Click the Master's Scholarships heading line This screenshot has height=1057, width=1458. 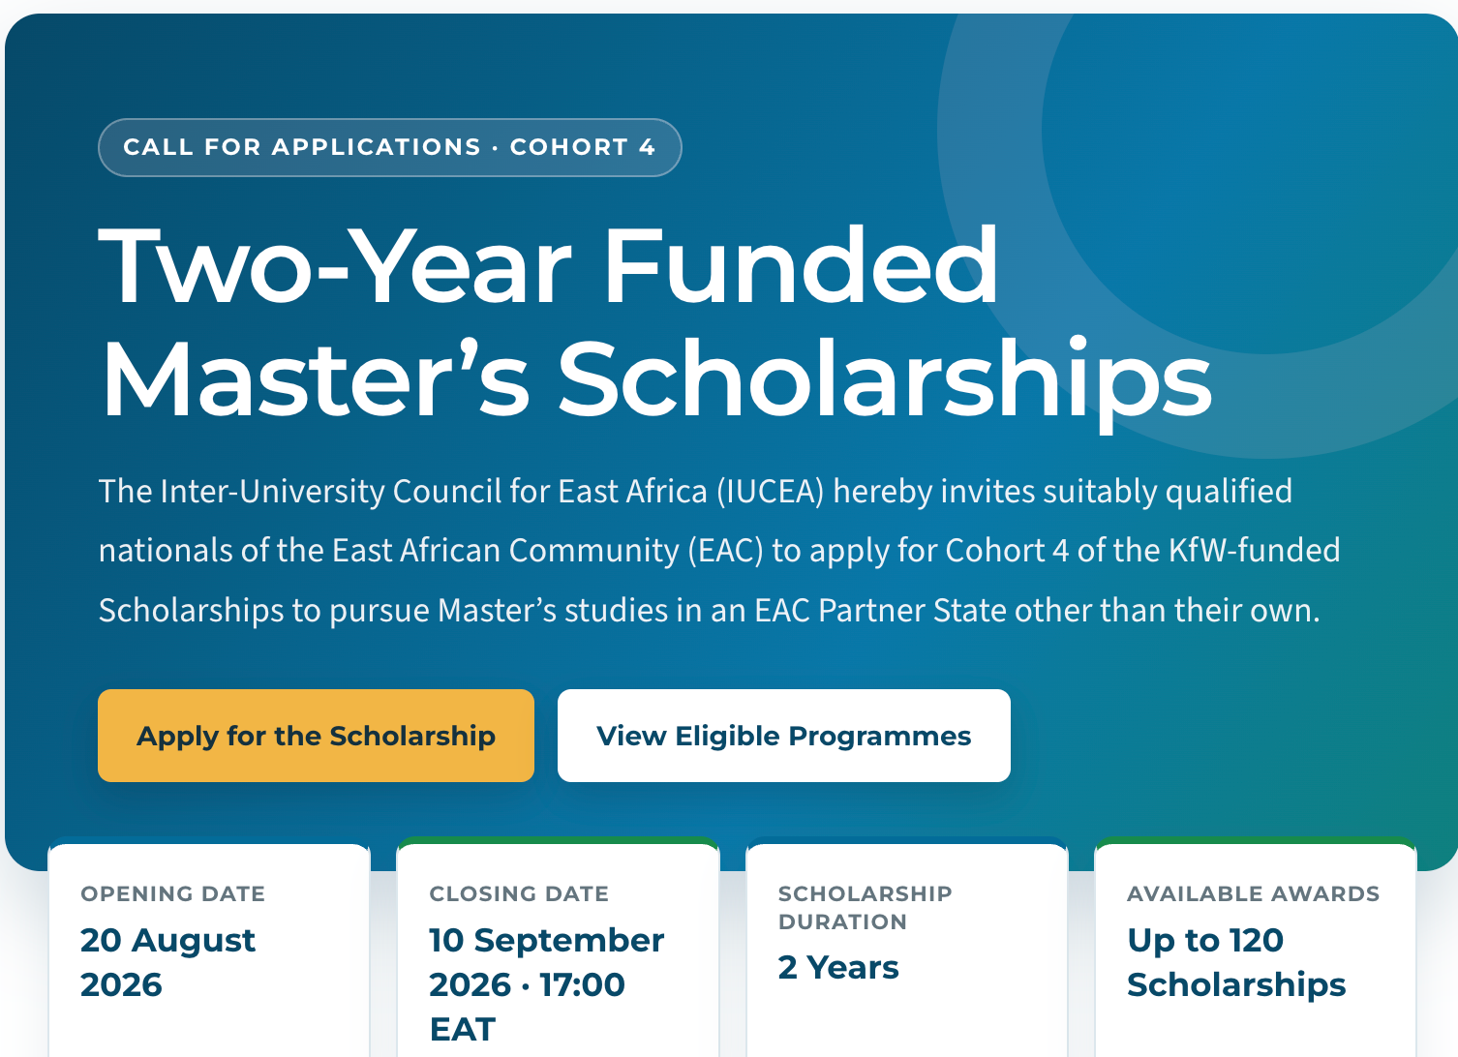point(656,379)
